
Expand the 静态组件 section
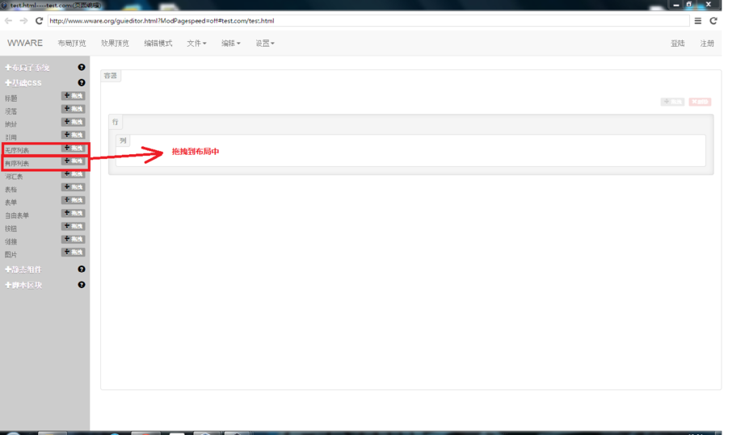click(23, 270)
